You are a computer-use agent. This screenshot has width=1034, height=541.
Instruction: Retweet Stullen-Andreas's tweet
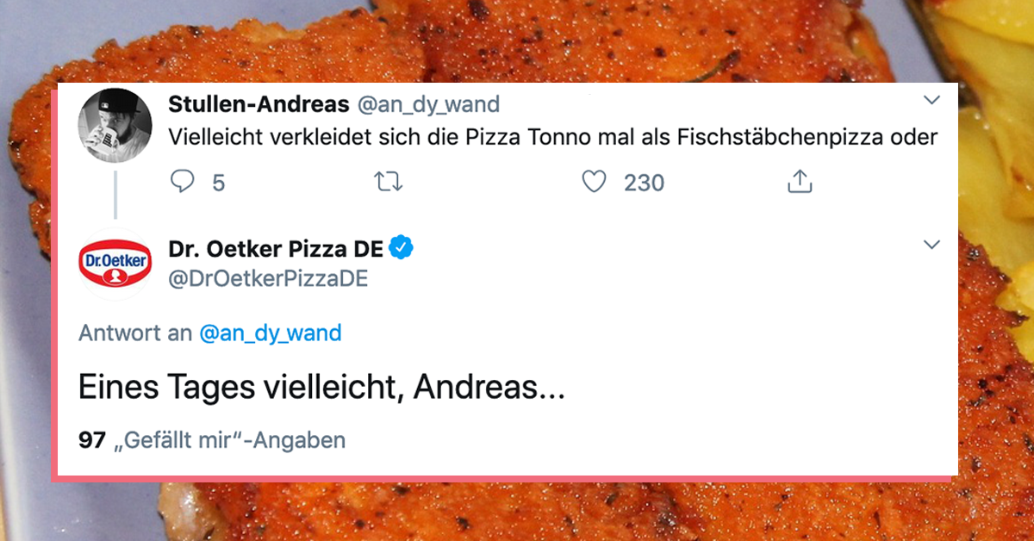click(x=389, y=182)
